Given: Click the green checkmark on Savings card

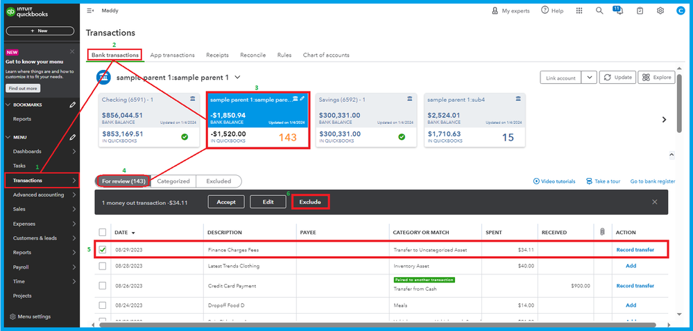Looking at the screenshot, I should [402, 137].
